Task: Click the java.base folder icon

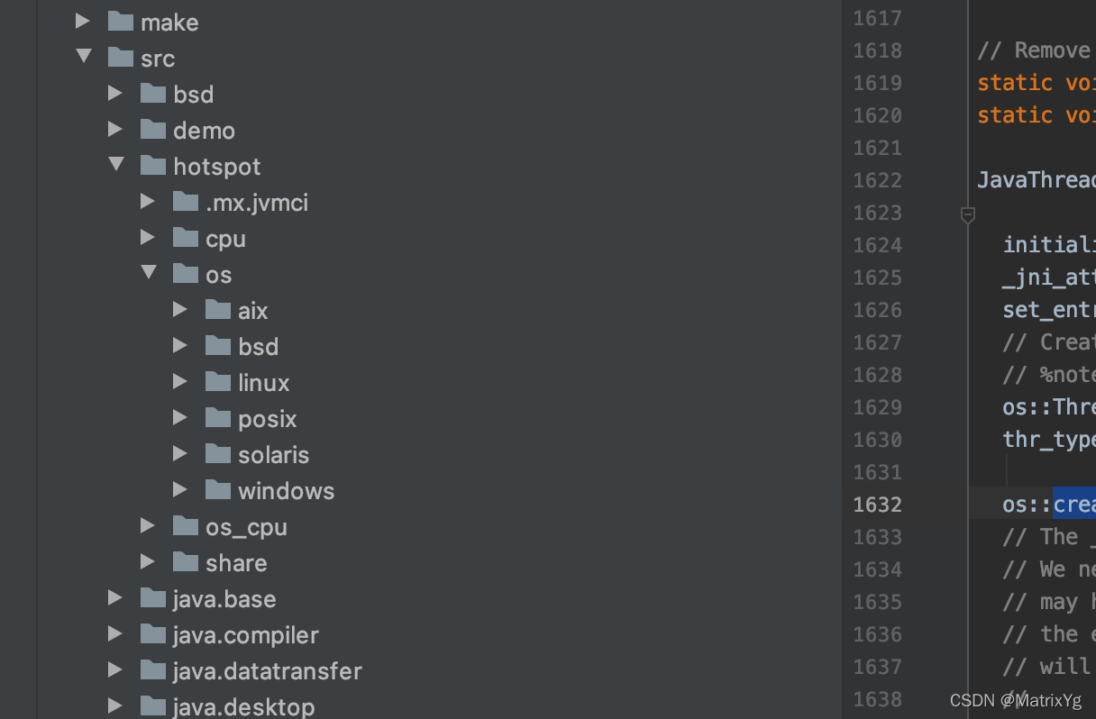Action: [x=153, y=598]
